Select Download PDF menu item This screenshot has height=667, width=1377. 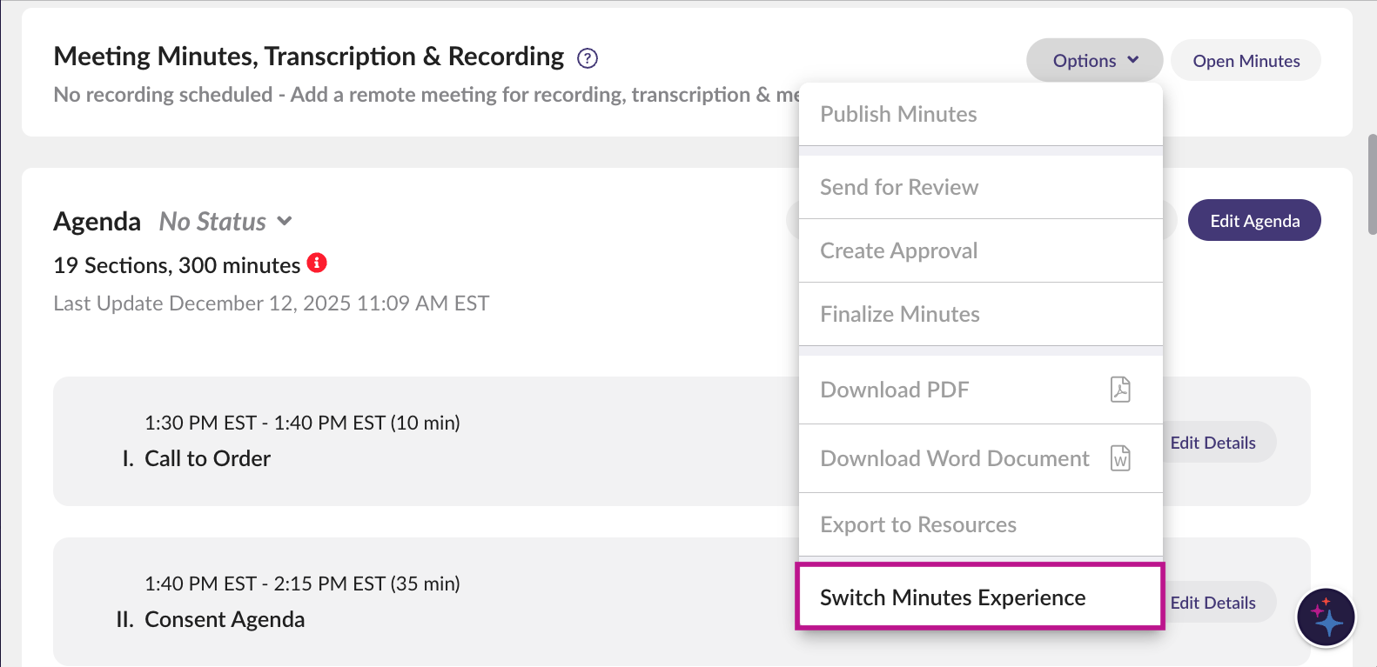pyautogui.click(x=895, y=390)
